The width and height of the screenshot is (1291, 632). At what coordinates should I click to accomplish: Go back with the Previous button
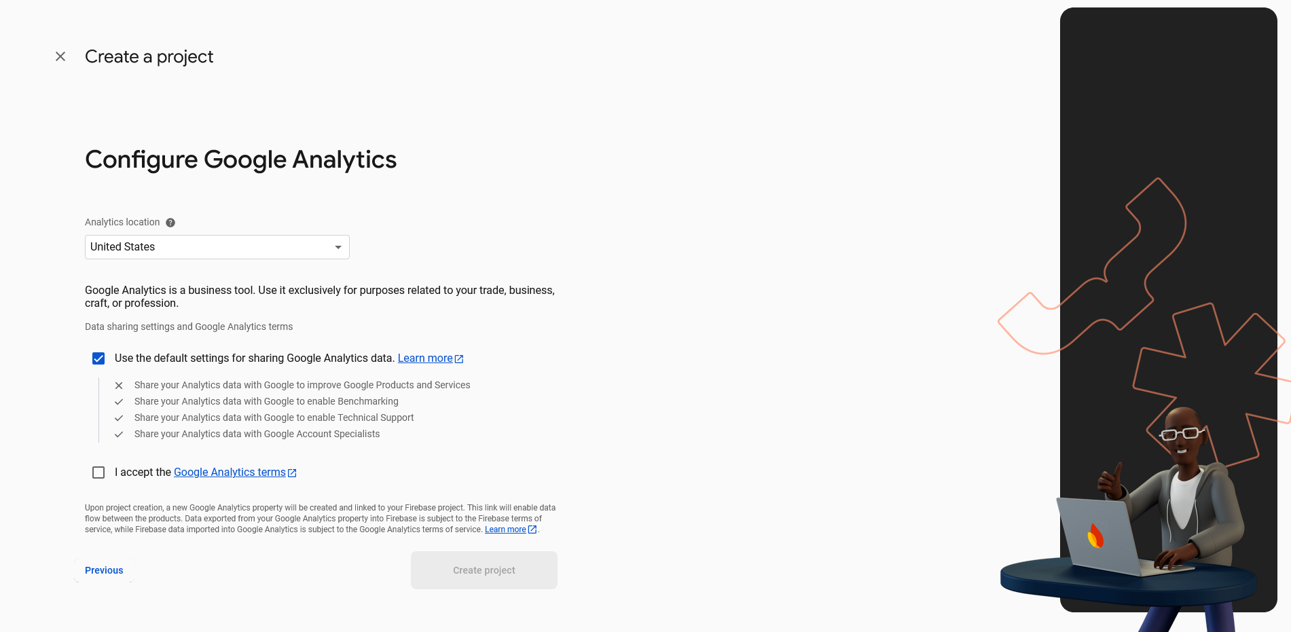[104, 570]
